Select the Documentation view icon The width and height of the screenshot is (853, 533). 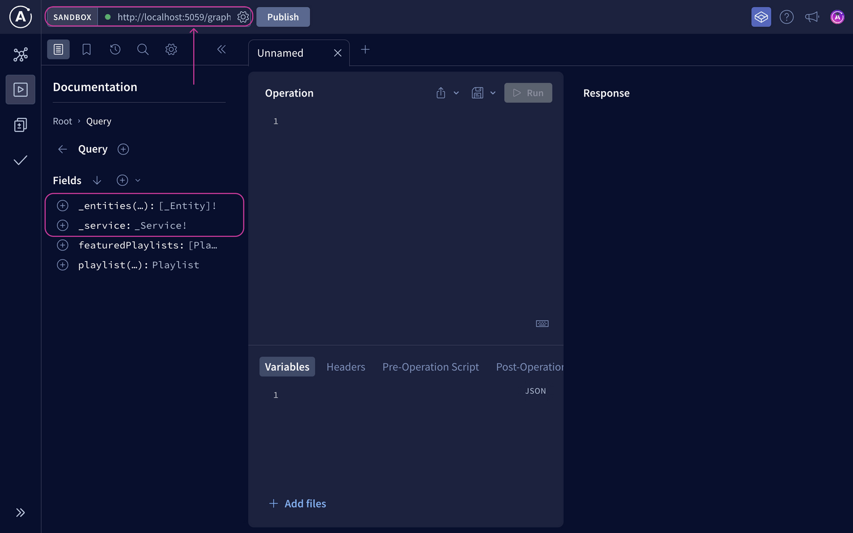58,49
